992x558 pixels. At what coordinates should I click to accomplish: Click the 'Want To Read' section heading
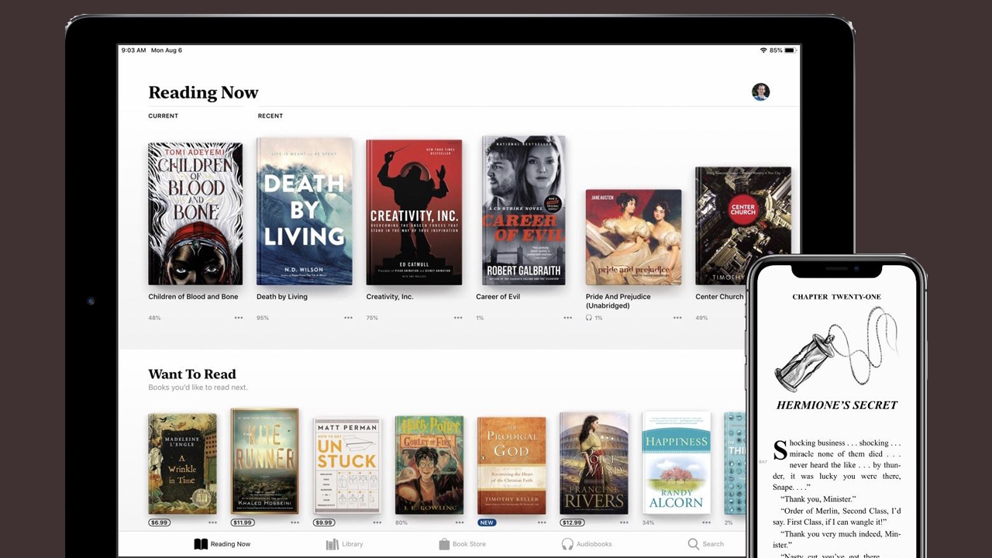pos(192,374)
